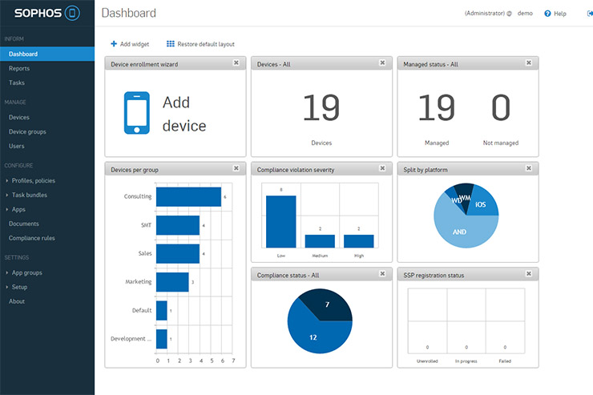Viewport: 593px width, 395px height.
Task: Expand the Apps sidebar section
Action: pos(18,209)
